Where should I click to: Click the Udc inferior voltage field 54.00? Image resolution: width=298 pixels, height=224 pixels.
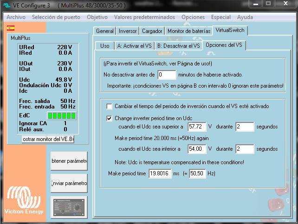(x=197, y=149)
